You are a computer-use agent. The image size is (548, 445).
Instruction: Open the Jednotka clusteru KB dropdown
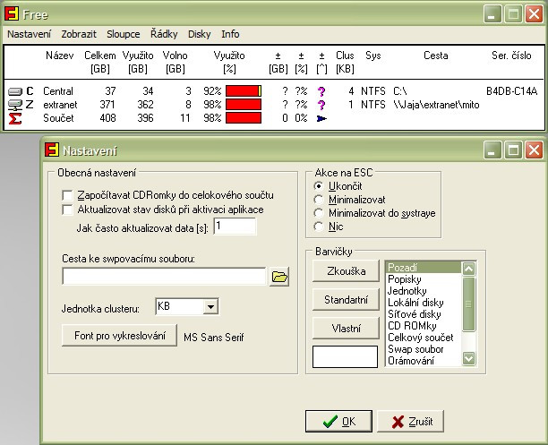[x=210, y=306]
